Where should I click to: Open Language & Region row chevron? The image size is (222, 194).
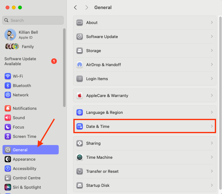[x=212, y=112]
